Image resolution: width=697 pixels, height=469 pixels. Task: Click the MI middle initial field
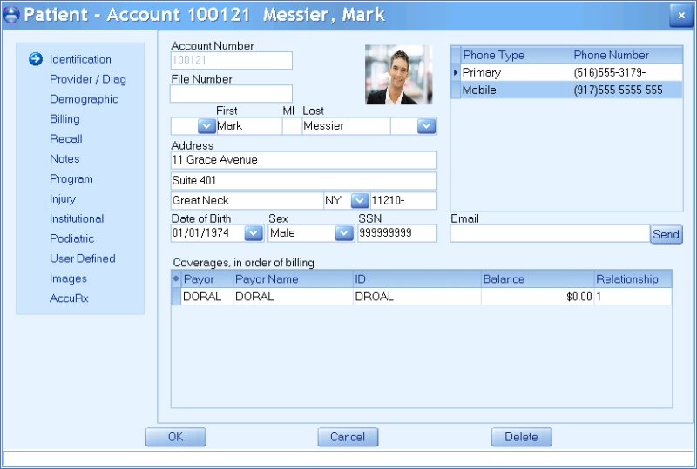292,126
